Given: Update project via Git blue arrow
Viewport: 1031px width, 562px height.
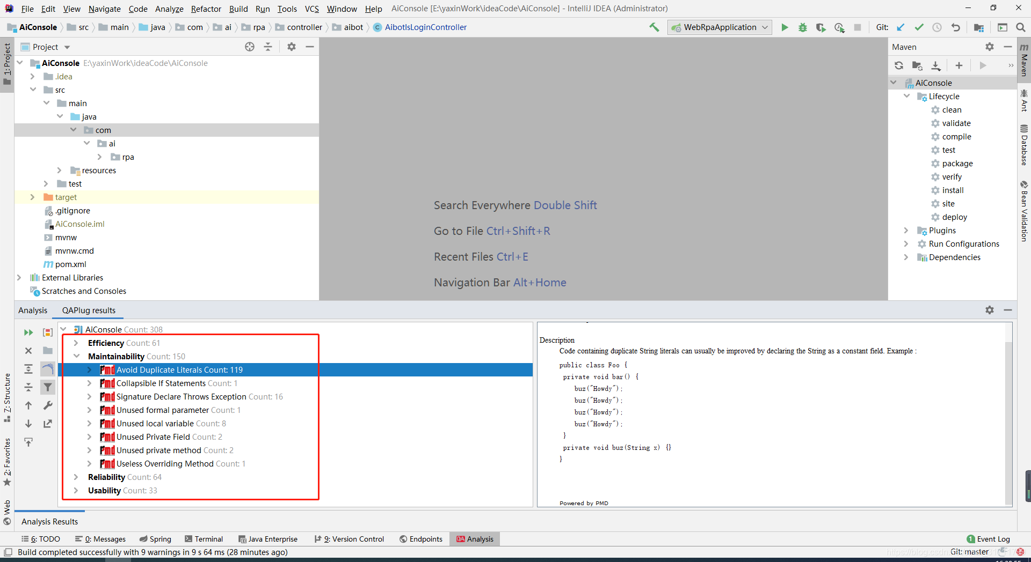Looking at the screenshot, I should click(901, 27).
